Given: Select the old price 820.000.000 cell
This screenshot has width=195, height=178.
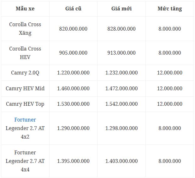Looking at the screenshot, I should (73, 29).
